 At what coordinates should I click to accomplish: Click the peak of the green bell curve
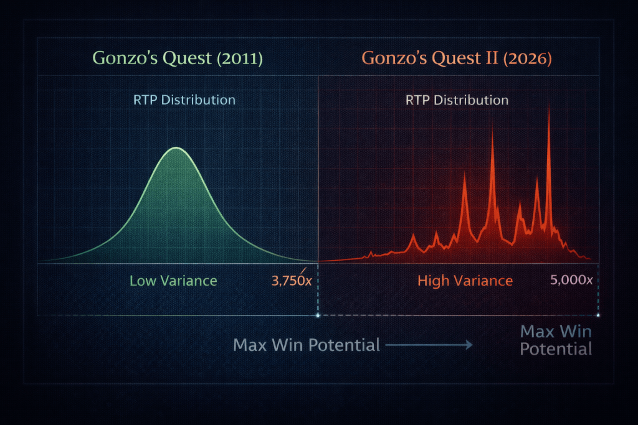tap(177, 148)
